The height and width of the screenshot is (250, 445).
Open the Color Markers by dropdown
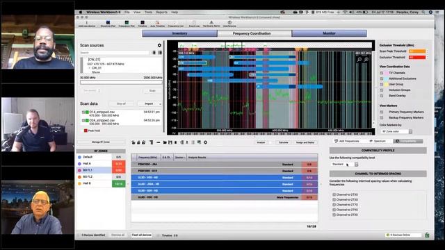pos(396,131)
